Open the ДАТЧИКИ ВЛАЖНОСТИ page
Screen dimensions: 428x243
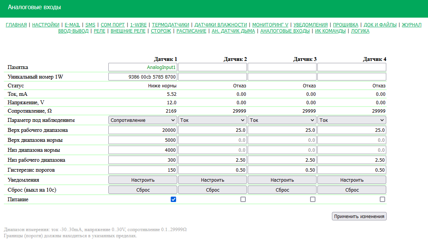(x=221, y=25)
